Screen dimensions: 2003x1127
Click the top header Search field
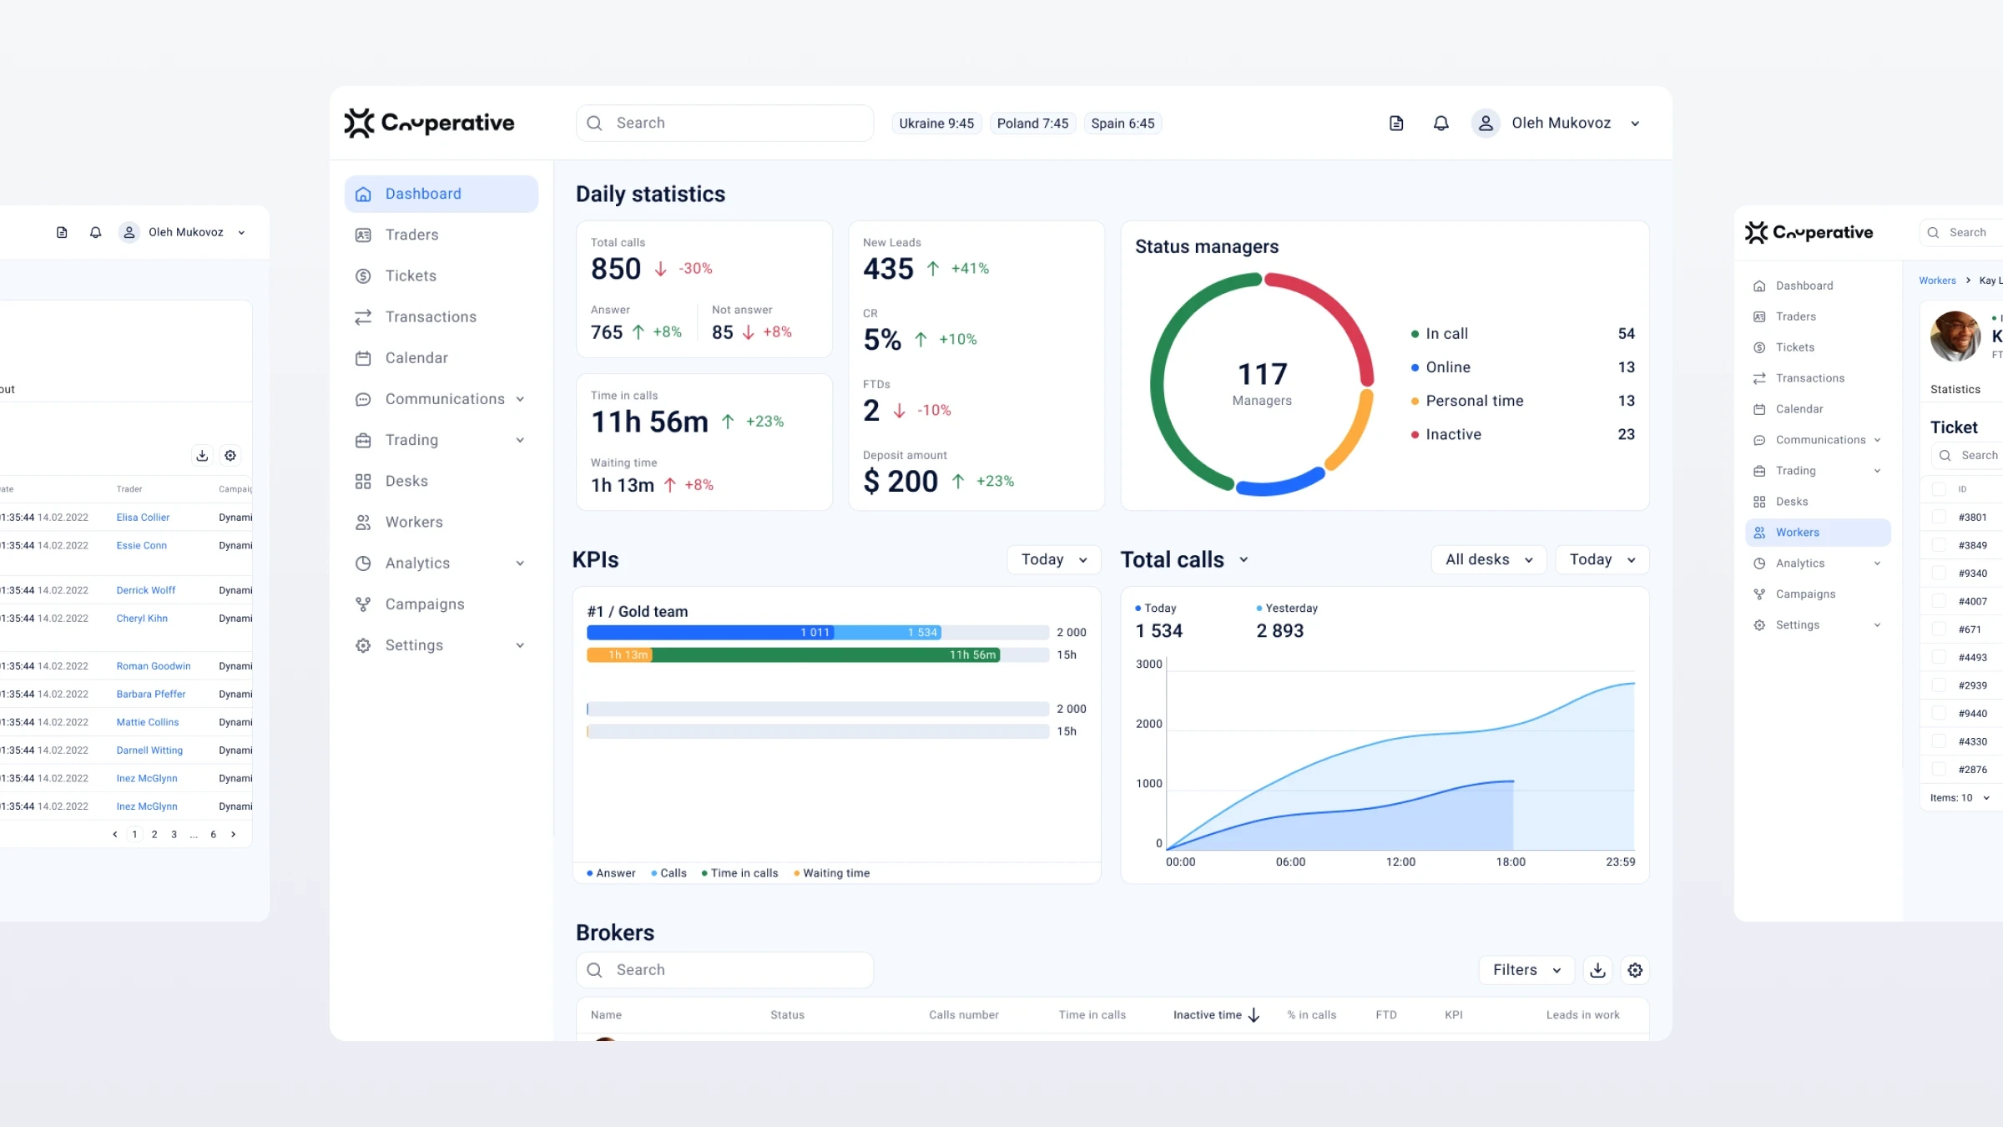click(x=724, y=124)
